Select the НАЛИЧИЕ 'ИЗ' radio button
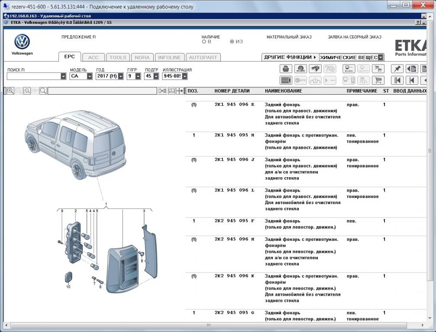The height and width of the screenshot is (332, 436). 232,41
